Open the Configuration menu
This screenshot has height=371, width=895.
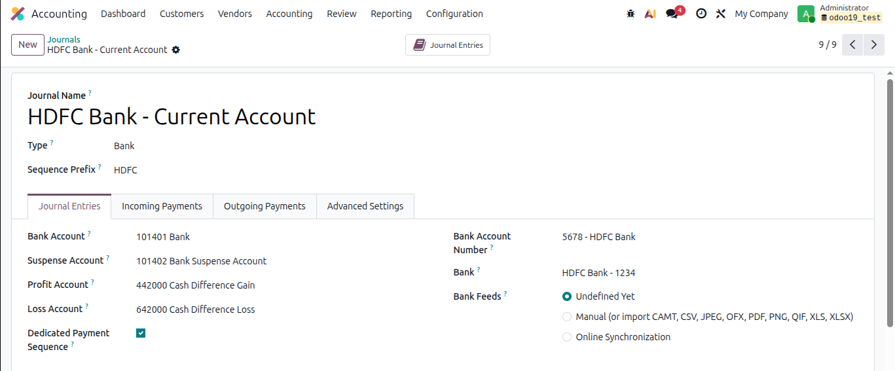[x=454, y=14]
